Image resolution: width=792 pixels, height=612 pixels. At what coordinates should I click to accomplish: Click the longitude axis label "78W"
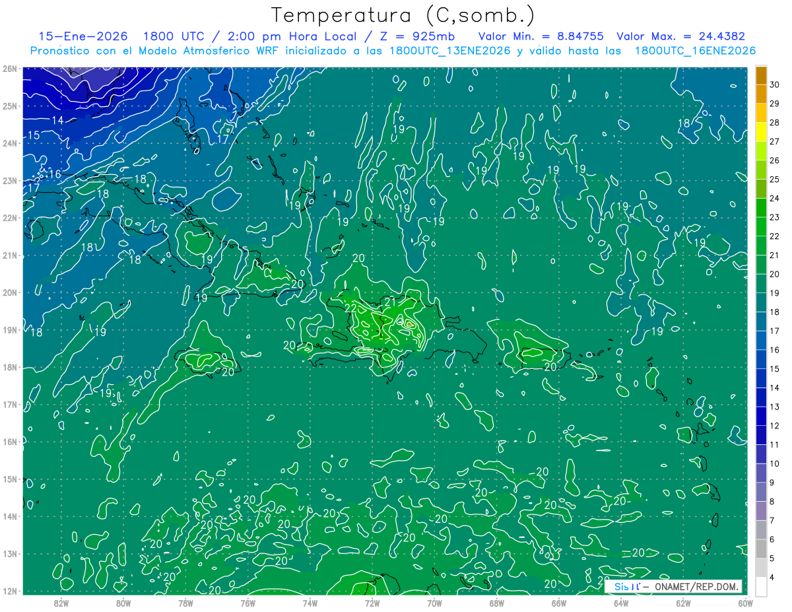(185, 603)
